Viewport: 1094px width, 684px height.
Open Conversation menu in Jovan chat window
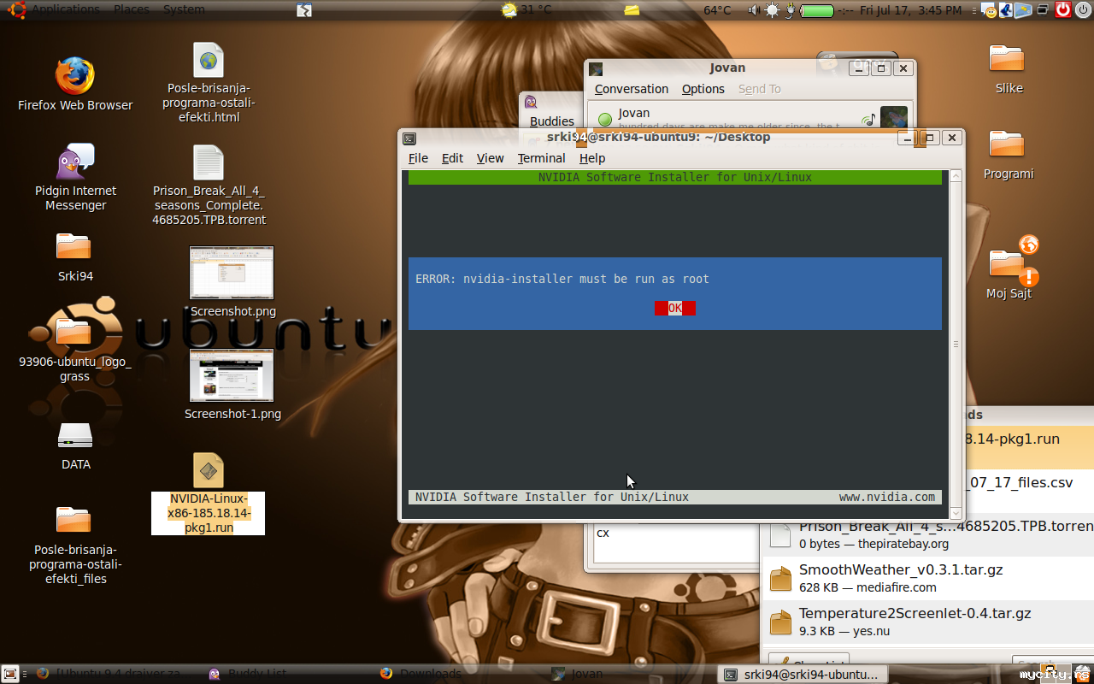(x=632, y=89)
